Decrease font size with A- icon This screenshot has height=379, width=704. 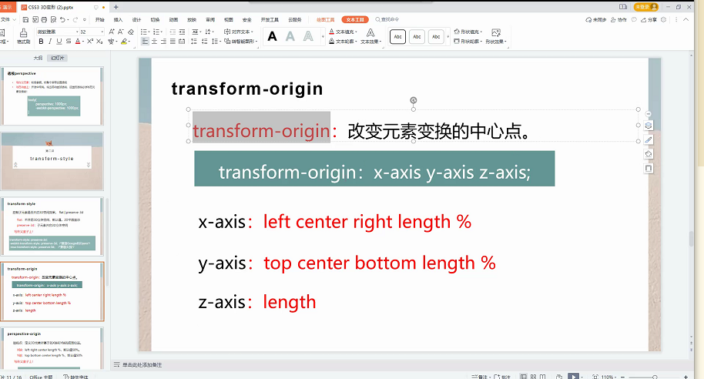pyautogui.click(x=121, y=32)
